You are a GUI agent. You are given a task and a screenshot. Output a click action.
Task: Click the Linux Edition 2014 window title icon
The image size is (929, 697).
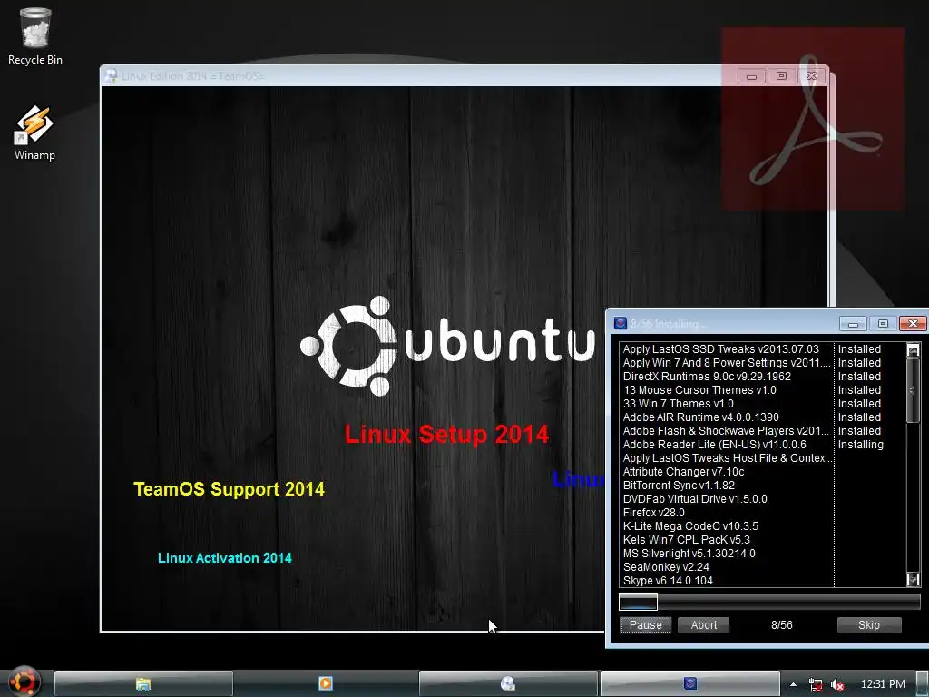coord(111,75)
